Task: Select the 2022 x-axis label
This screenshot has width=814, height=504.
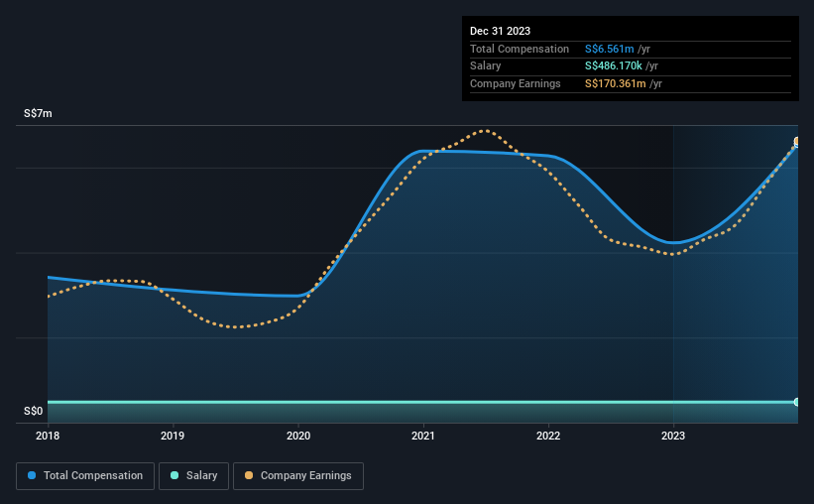Action: coord(548,436)
